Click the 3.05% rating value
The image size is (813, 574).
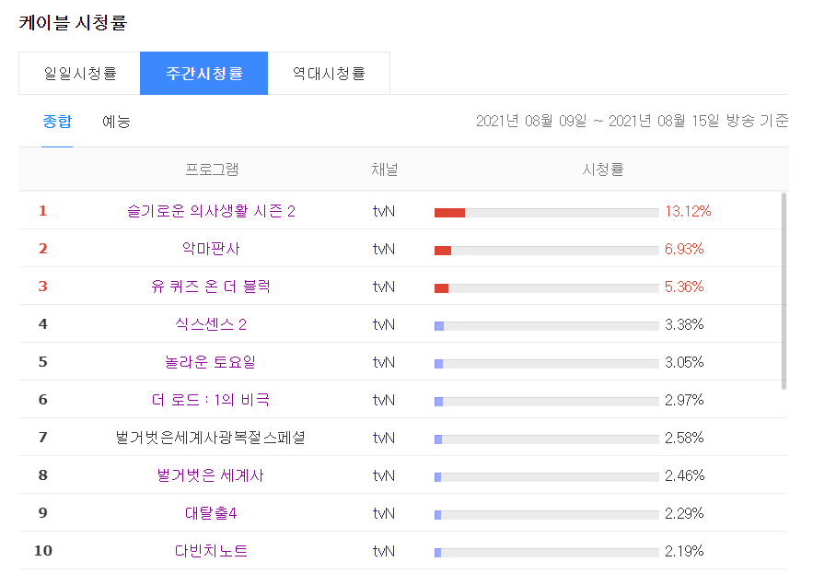tap(684, 362)
